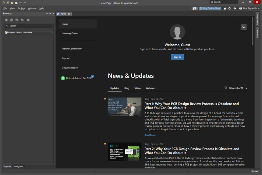Select the Home Page document tab
The height and width of the screenshot is (175, 262).
click(x=64, y=14)
